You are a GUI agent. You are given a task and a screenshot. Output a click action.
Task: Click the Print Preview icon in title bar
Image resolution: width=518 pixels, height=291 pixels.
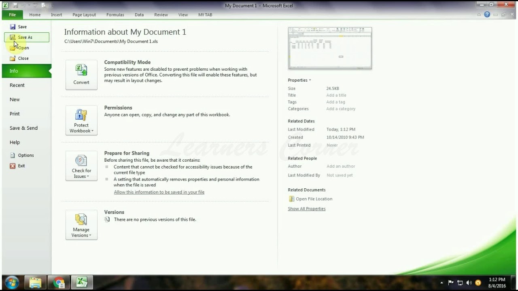(x=44, y=5)
